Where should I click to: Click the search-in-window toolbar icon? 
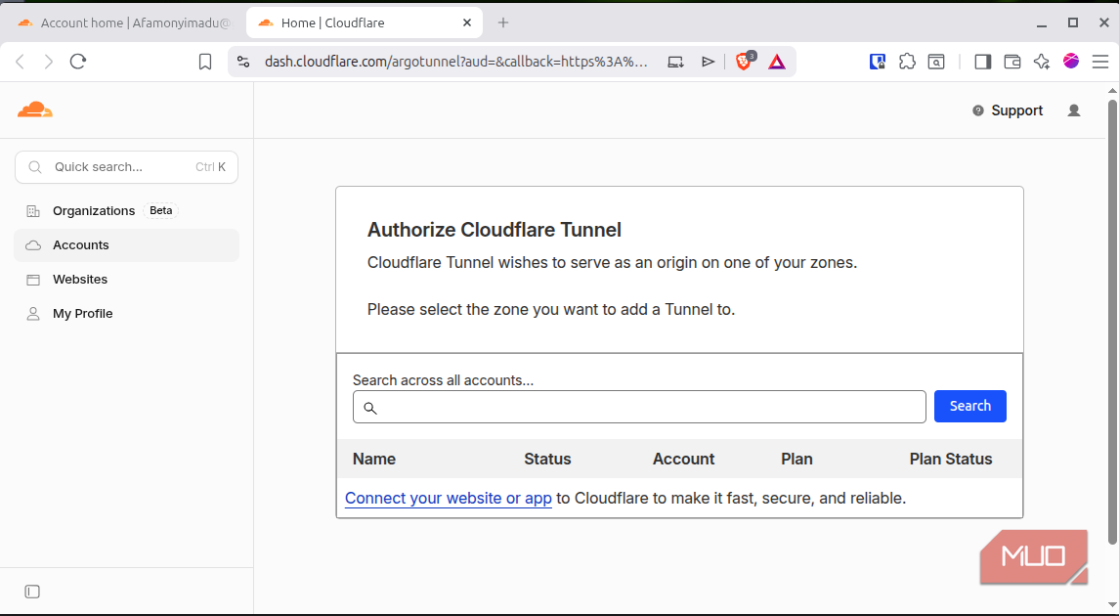(936, 63)
